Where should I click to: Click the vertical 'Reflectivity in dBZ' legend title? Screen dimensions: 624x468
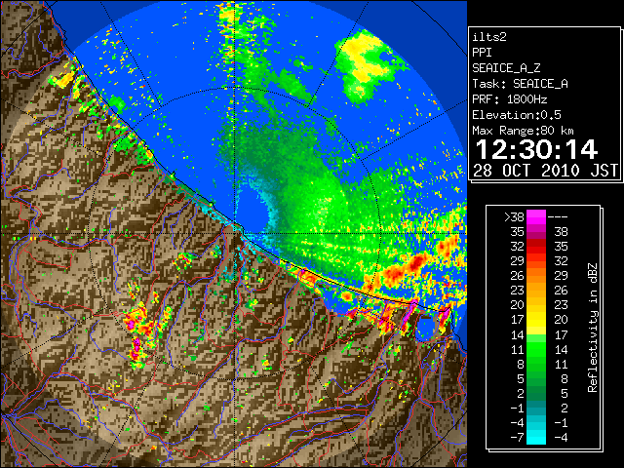tap(592, 328)
